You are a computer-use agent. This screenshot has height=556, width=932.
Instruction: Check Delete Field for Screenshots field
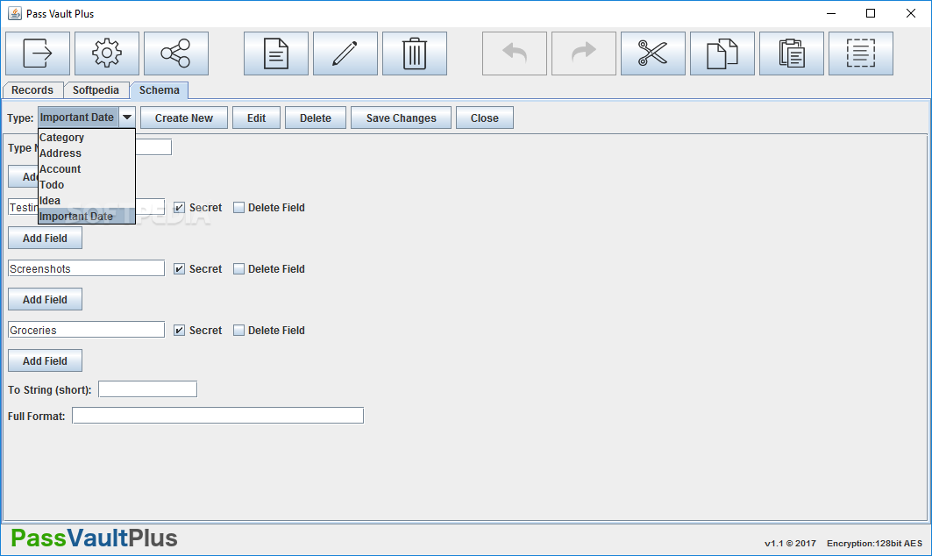pyautogui.click(x=239, y=268)
